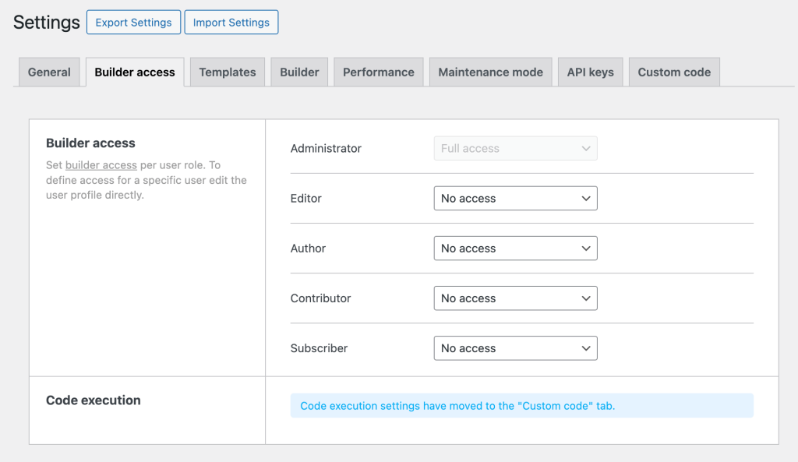Open the Contributor access dropdown
The width and height of the screenshot is (798, 462).
515,298
